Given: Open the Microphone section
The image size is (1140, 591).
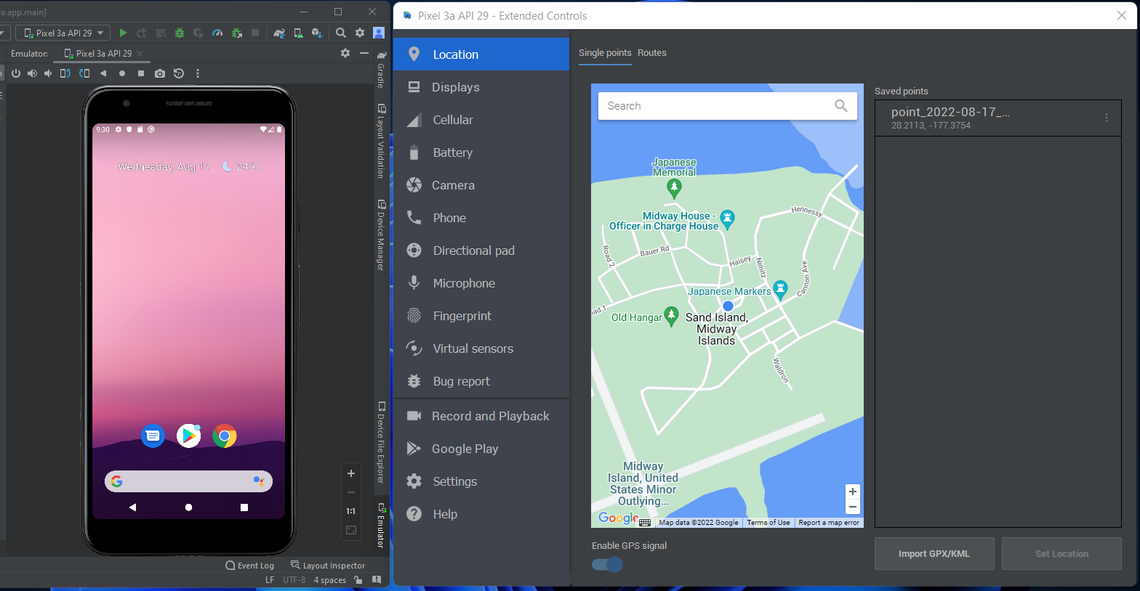Looking at the screenshot, I should (x=481, y=283).
